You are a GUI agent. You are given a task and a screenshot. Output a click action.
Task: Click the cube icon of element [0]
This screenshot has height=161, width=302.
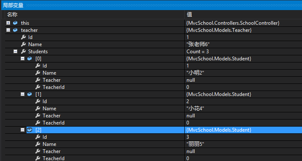tap(30, 59)
